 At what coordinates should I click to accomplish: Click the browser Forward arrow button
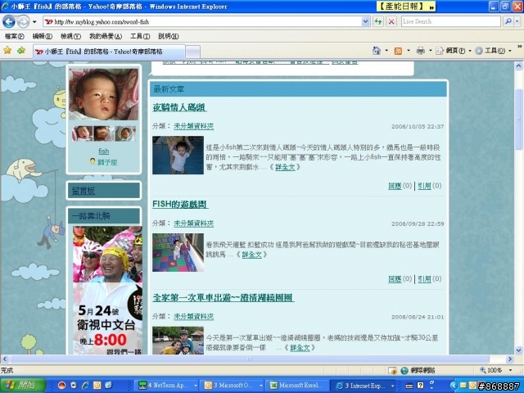tap(23, 22)
